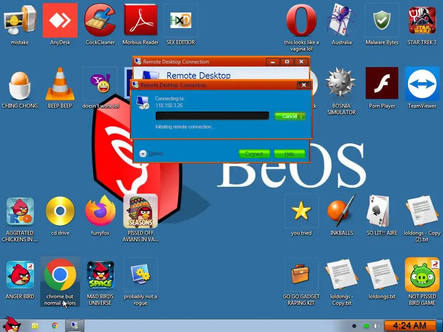Select the you tried star icon
The width and height of the screenshot is (443, 332).
(x=301, y=215)
